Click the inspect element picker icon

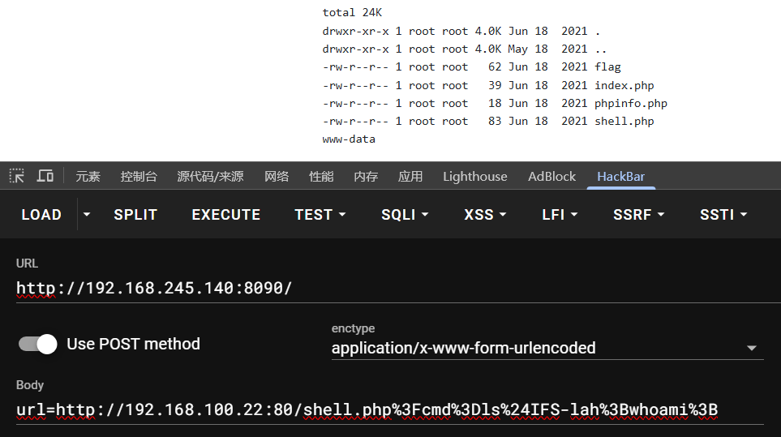click(x=16, y=176)
